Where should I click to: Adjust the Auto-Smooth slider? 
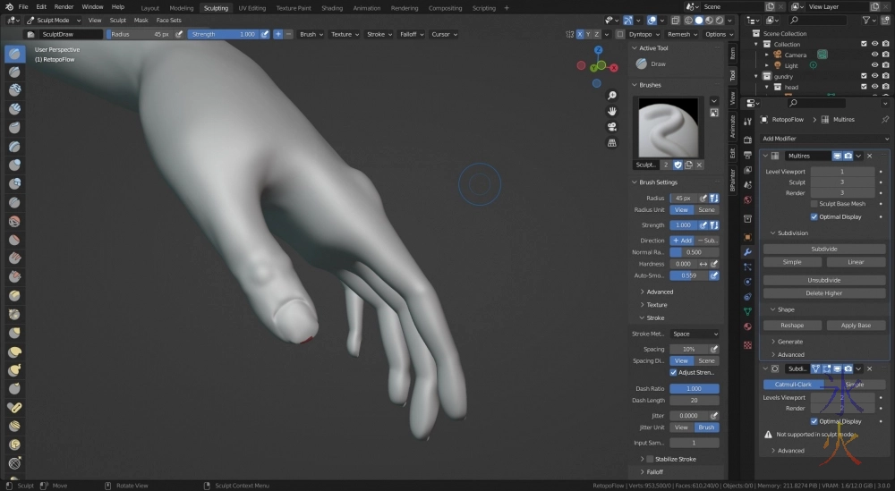687,275
